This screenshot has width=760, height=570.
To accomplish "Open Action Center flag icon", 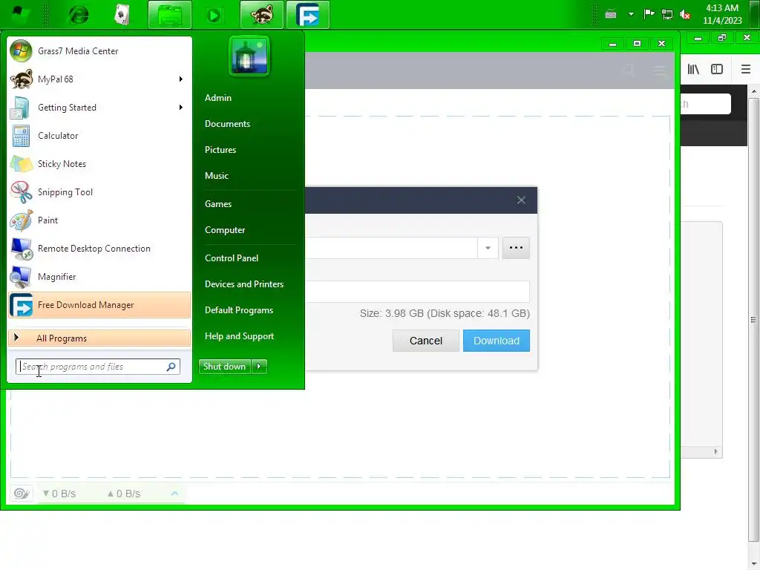I will point(649,14).
